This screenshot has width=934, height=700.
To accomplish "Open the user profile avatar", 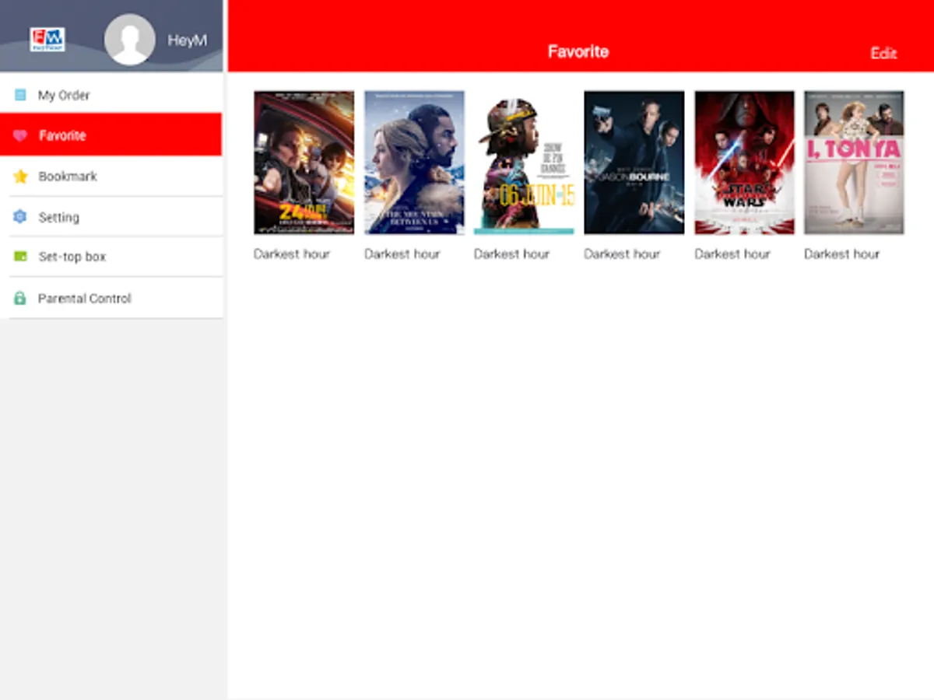I will (129, 40).
